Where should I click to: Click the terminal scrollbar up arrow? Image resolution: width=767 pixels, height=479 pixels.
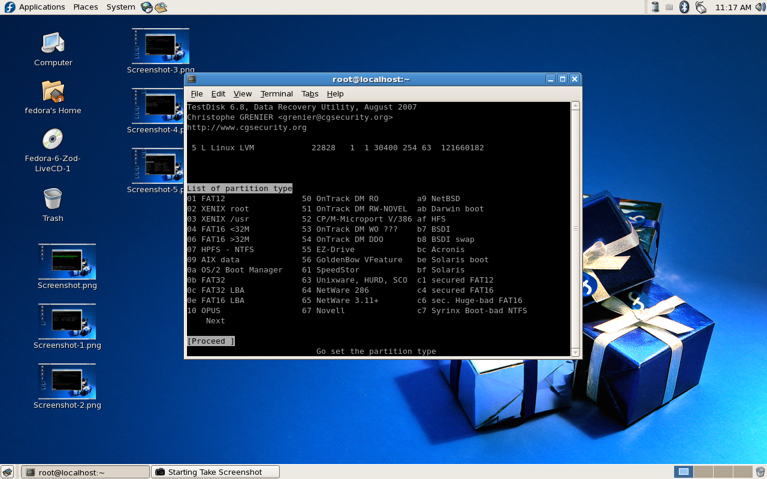pyautogui.click(x=575, y=106)
